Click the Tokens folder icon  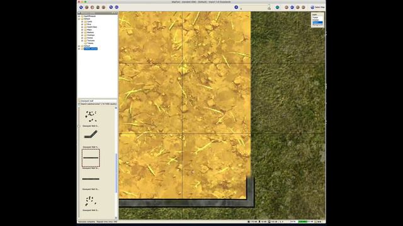coord(86,43)
